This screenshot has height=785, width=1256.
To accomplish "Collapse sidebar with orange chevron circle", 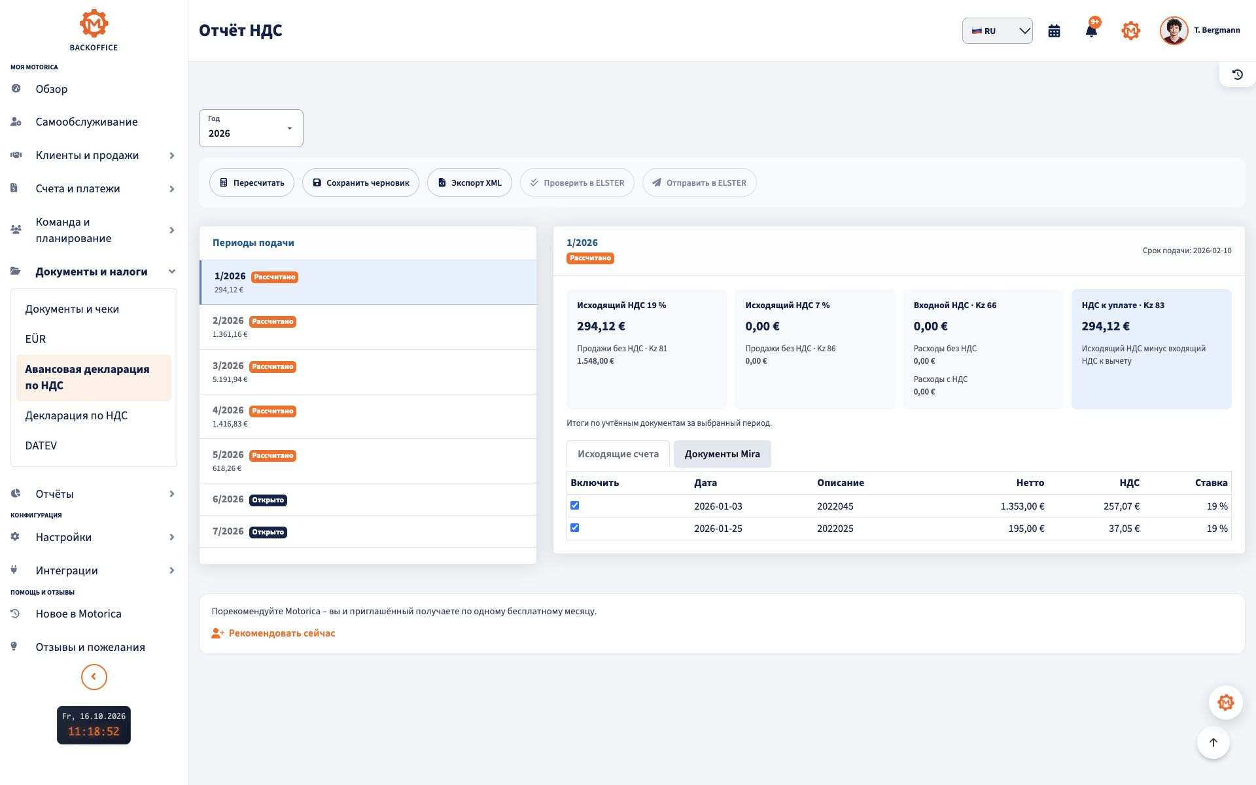I will click(x=94, y=676).
